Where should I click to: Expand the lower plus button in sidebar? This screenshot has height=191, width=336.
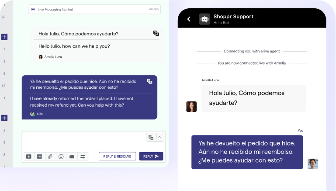coord(4,118)
